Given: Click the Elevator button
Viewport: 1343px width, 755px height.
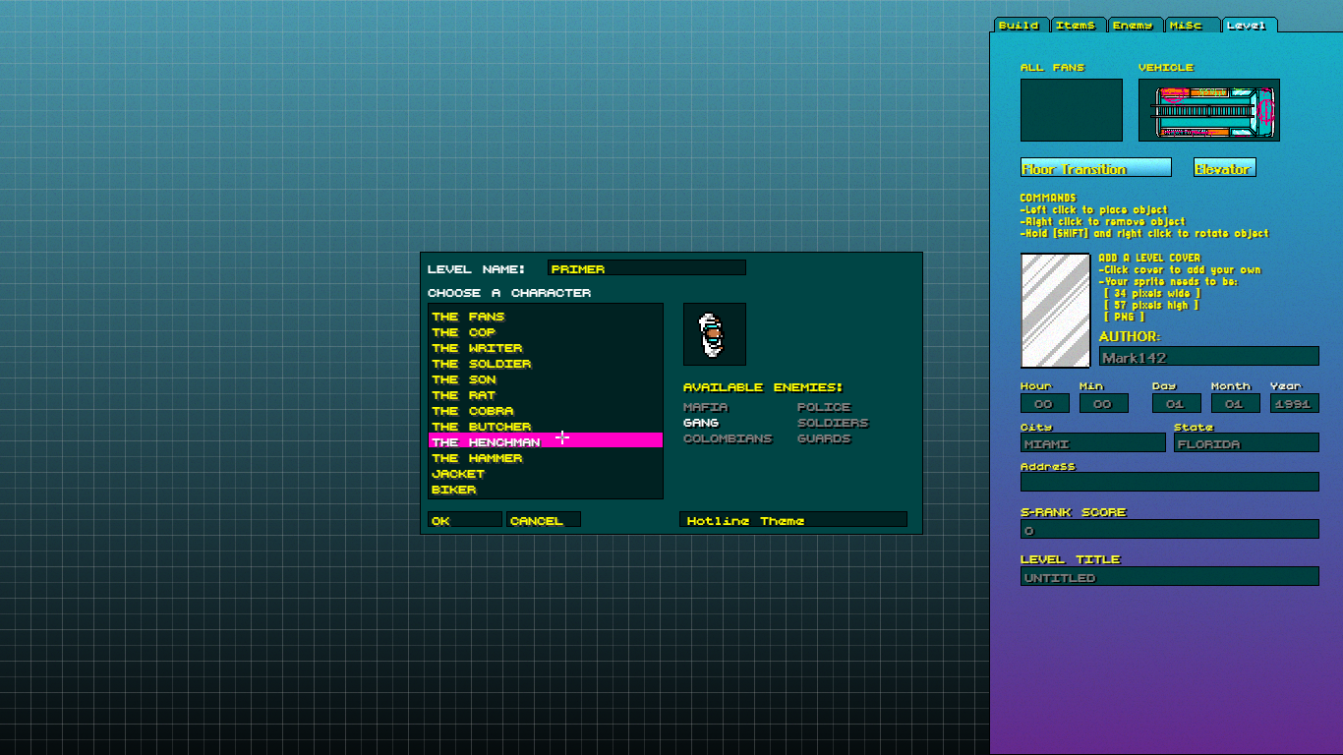Looking at the screenshot, I should tap(1225, 168).
